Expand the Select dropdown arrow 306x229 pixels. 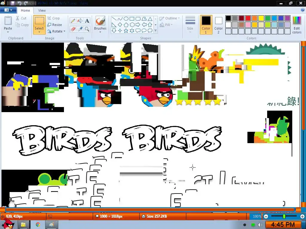point(39,32)
